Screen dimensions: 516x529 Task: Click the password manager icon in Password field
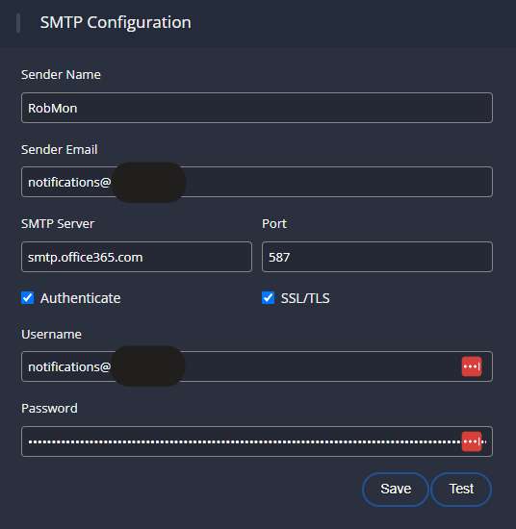[472, 441]
